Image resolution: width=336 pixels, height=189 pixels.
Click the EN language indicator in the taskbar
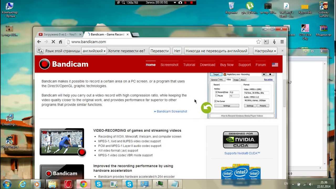(286, 184)
